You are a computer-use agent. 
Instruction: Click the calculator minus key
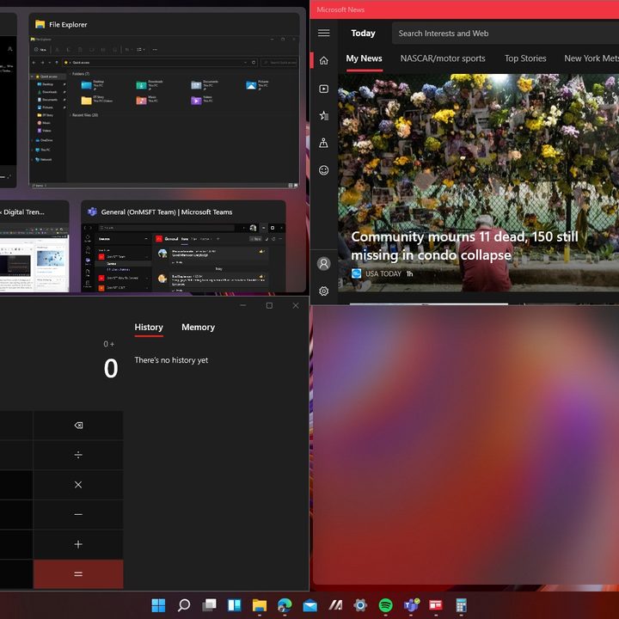(78, 514)
